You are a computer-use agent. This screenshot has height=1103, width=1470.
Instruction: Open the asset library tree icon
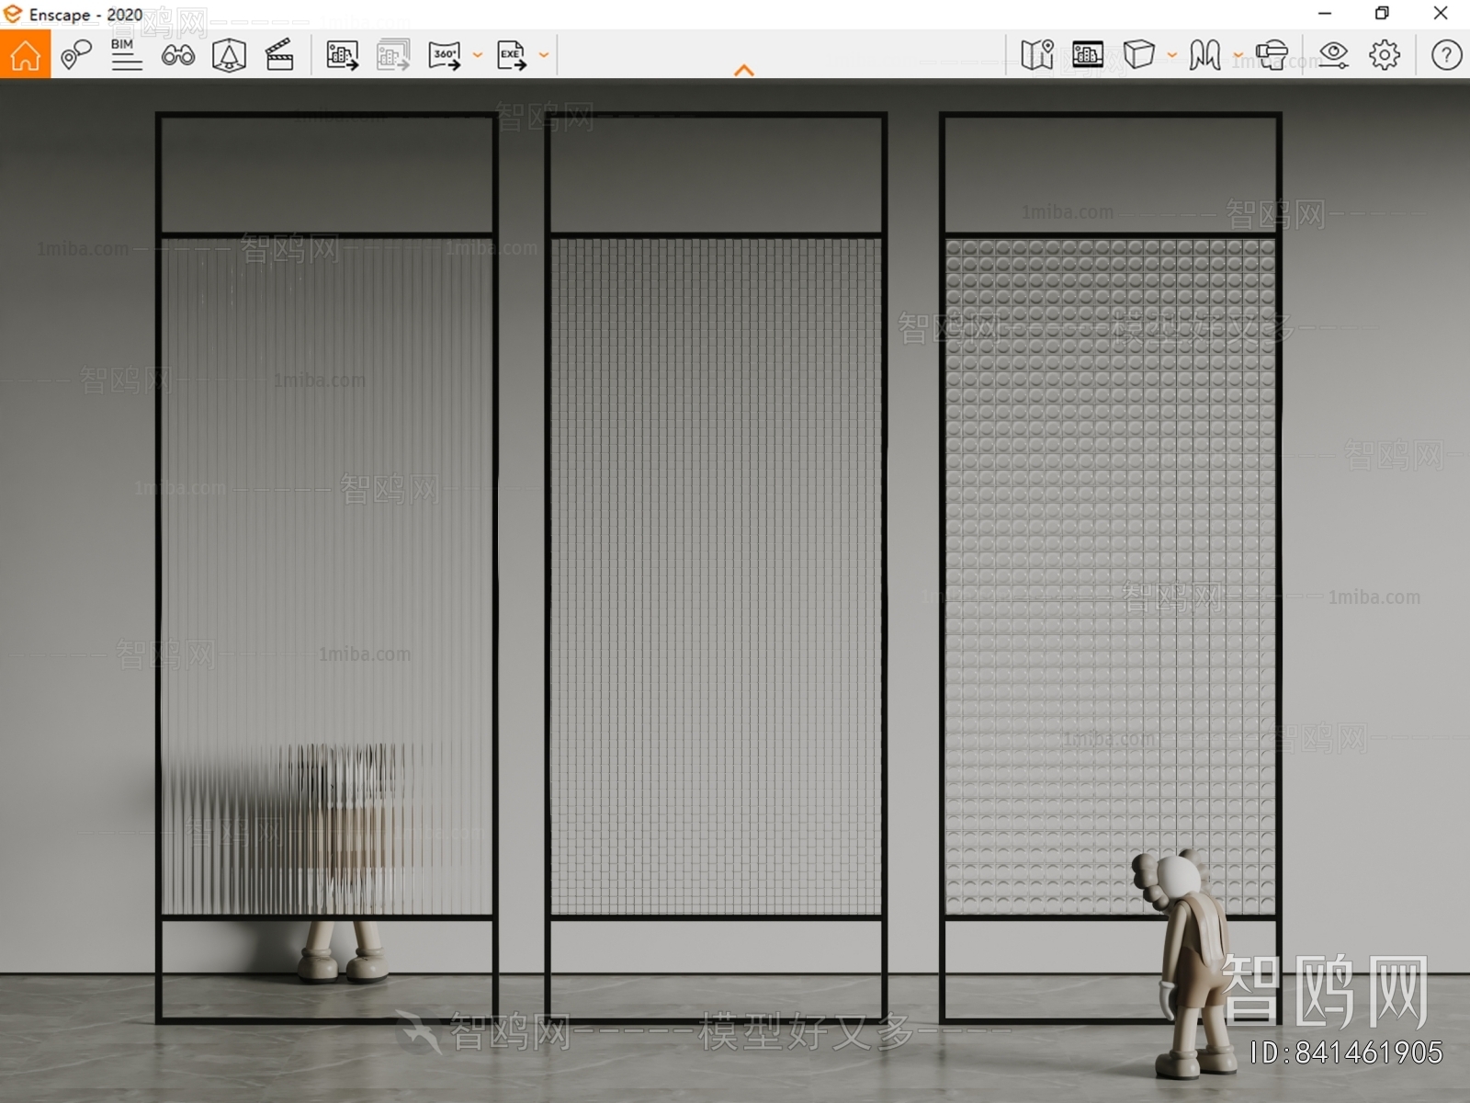click(x=229, y=55)
